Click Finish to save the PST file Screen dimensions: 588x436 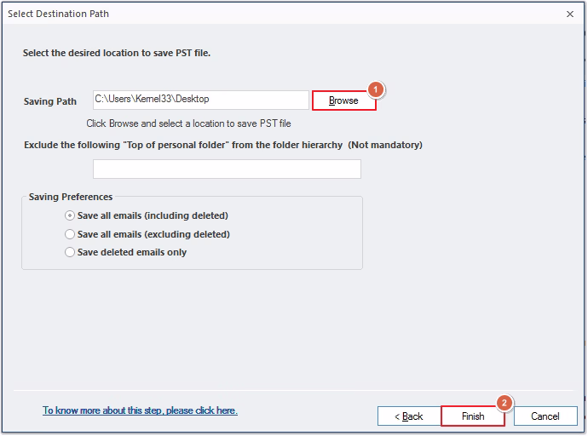coord(473,416)
